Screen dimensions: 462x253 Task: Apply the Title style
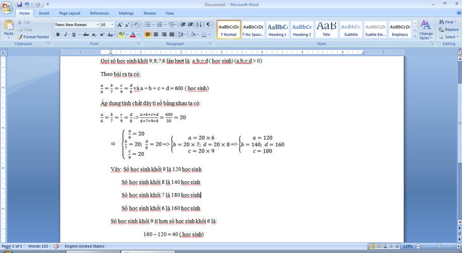(x=327, y=29)
